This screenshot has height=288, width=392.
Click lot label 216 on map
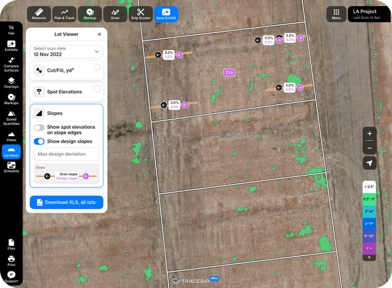pos(229,72)
